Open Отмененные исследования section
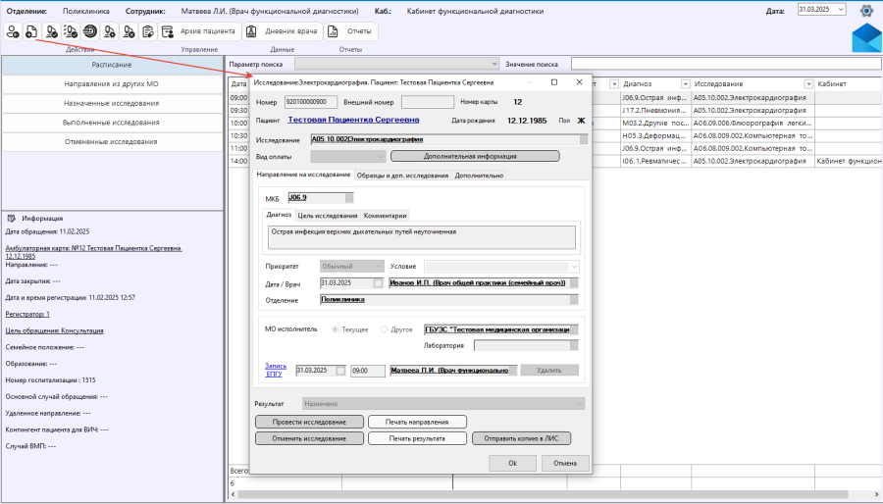 click(x=112, y=142)
